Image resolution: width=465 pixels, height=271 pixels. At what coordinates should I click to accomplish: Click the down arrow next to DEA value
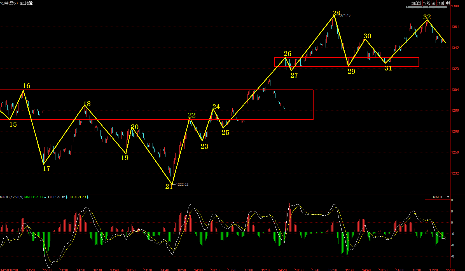88,197
